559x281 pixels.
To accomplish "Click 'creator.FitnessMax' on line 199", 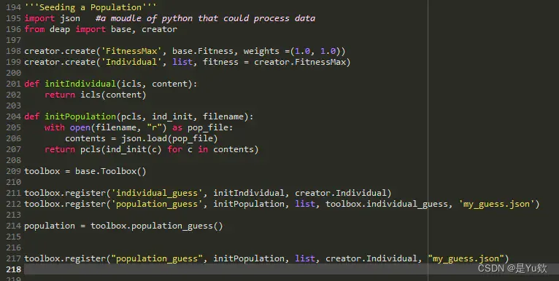I will [300, 63].
